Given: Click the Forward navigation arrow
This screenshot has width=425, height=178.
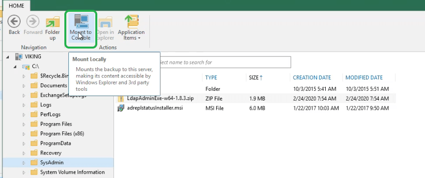Looking at the screenshot, I should click(33, 25).
